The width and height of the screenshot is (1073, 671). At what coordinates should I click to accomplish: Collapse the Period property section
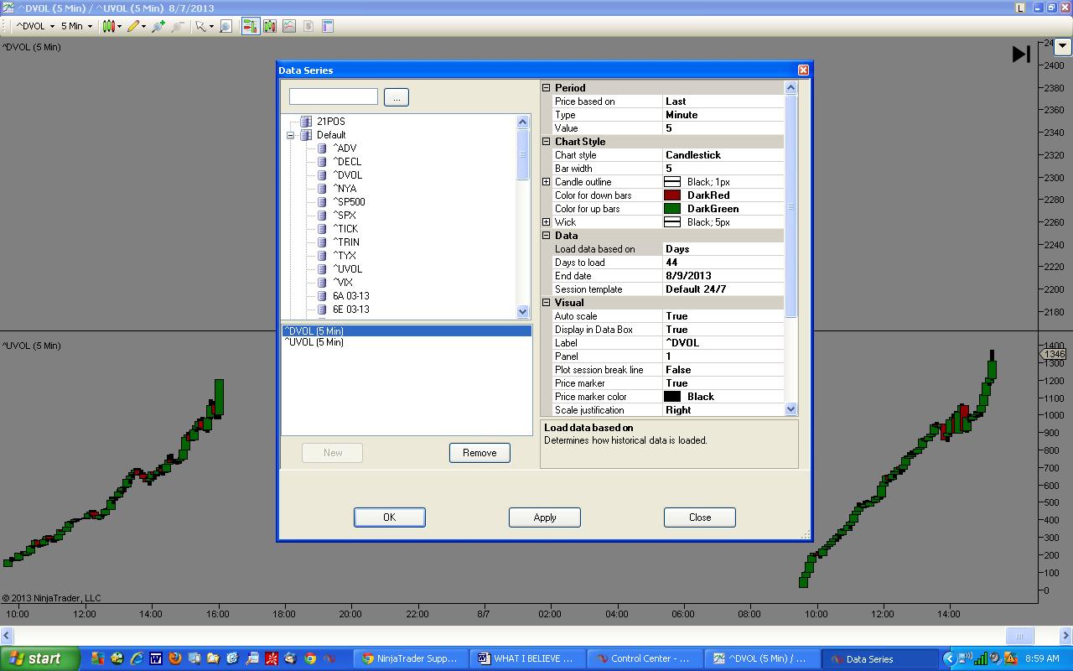tap(546, 88)
